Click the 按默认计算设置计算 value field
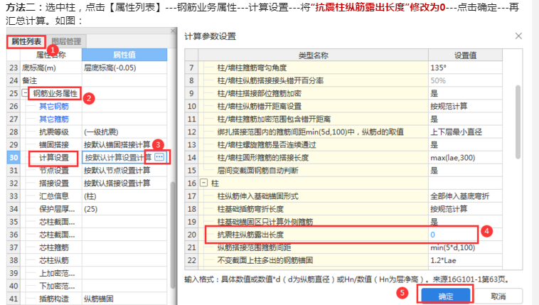The width and height of the screenshot is (539, 305). coord(118,158)
